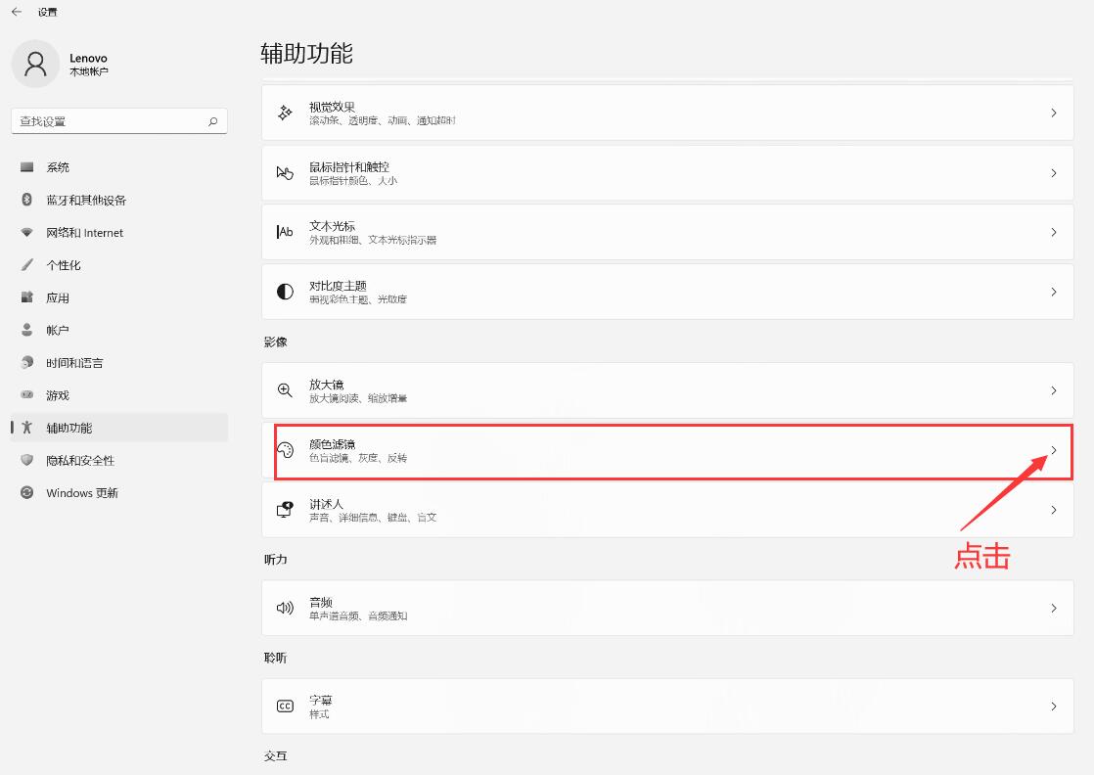
Task: Expand 视觉效果 using its chevron
Action: tap(1054, 113)
